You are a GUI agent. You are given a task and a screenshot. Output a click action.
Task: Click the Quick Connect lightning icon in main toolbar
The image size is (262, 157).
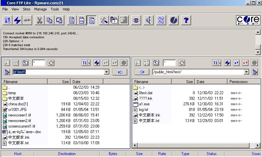pos(17,20)
